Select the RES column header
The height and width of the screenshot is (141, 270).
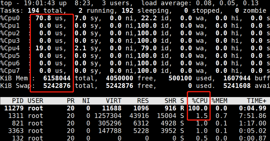(x=143, y=101)
